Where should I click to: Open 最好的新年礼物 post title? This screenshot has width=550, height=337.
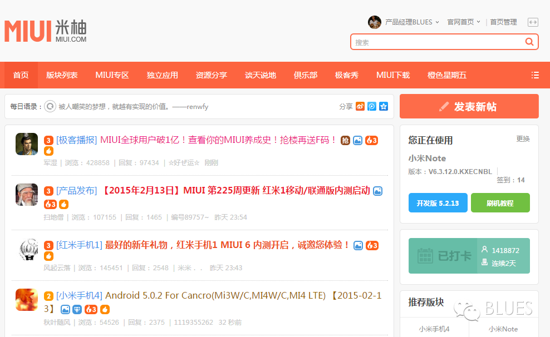(x=227, y=245)
